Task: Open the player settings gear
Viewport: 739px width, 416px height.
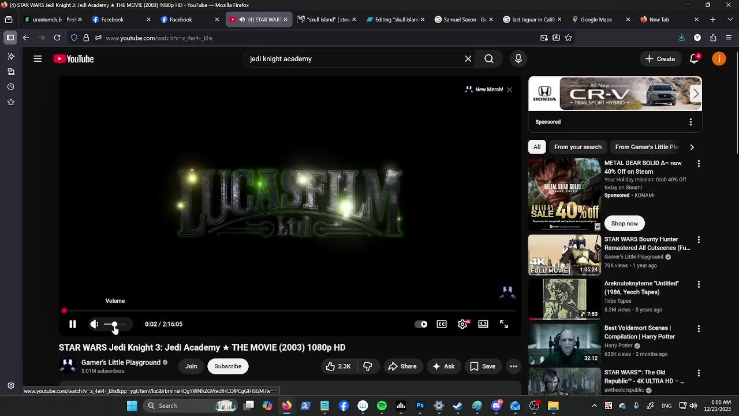Action: pos(462,324)
